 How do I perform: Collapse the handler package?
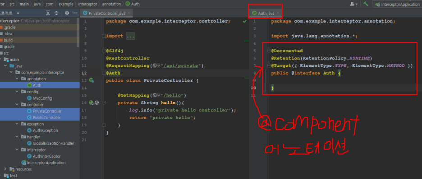click(17, 137)
